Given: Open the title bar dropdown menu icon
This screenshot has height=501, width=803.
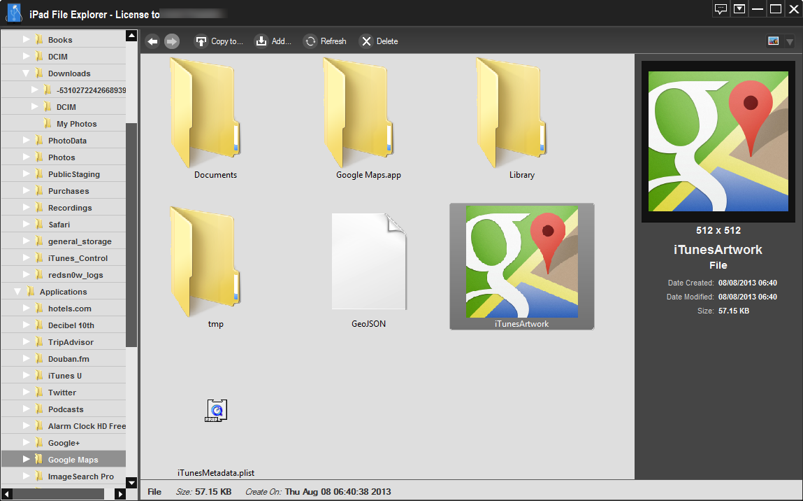Looking at the screenshot, I should (x=739, y=9).
